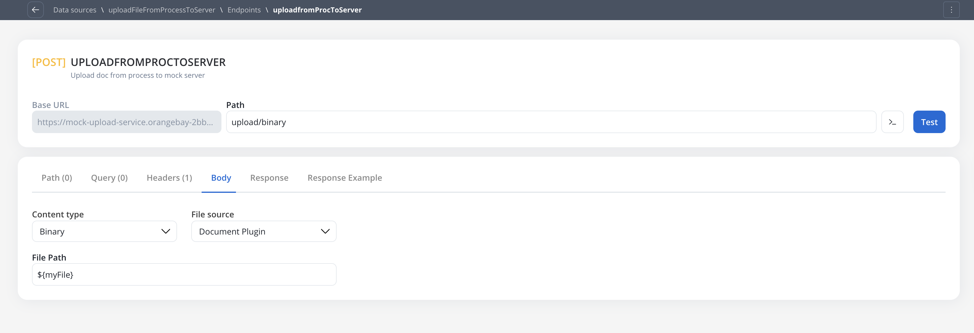Switch to the Path (0) tab
The width and height of the screenshot is (974, 333).
tap(57, 178)
